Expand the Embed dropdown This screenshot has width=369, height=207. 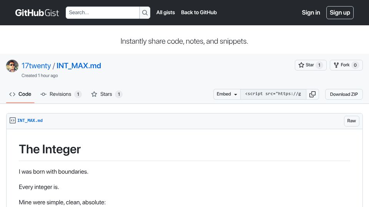(x=227, y=94)
